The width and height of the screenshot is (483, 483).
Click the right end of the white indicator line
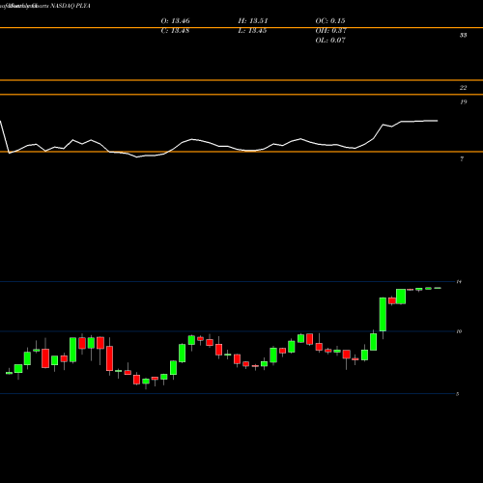[437, 121]
